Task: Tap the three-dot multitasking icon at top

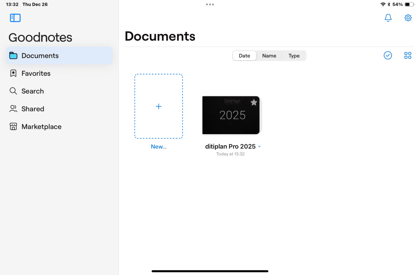Action: coord(210,4)
